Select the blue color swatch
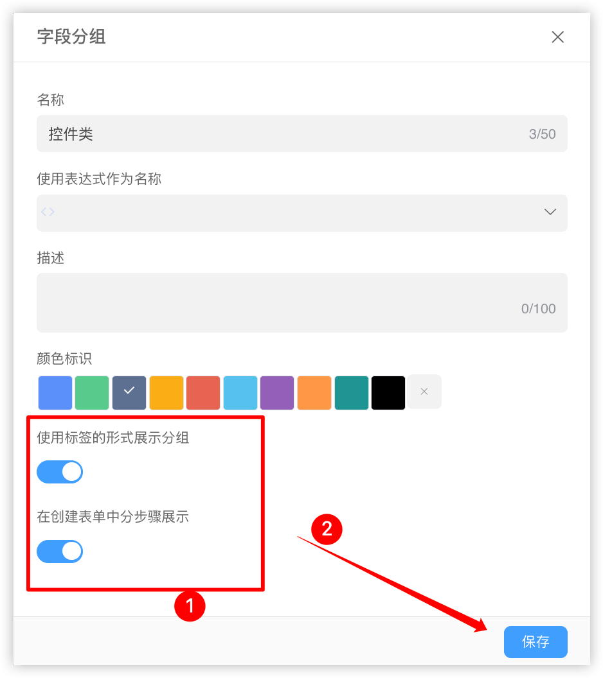 (x=55, y=393)
